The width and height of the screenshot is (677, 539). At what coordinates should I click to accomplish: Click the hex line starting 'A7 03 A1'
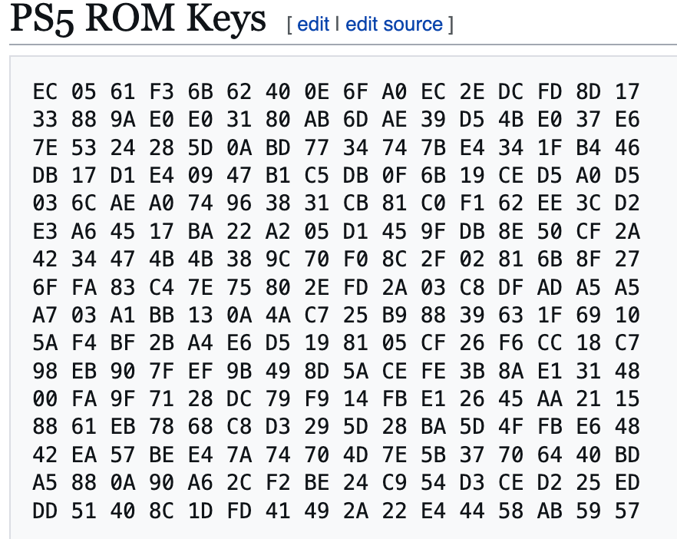pyautogui.click(x=335, y=315)
